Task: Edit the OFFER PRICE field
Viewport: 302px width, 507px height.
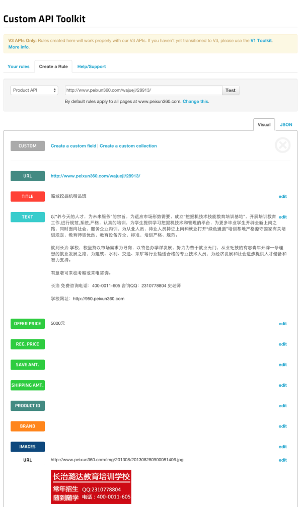Action: click(x=282, y=324)
